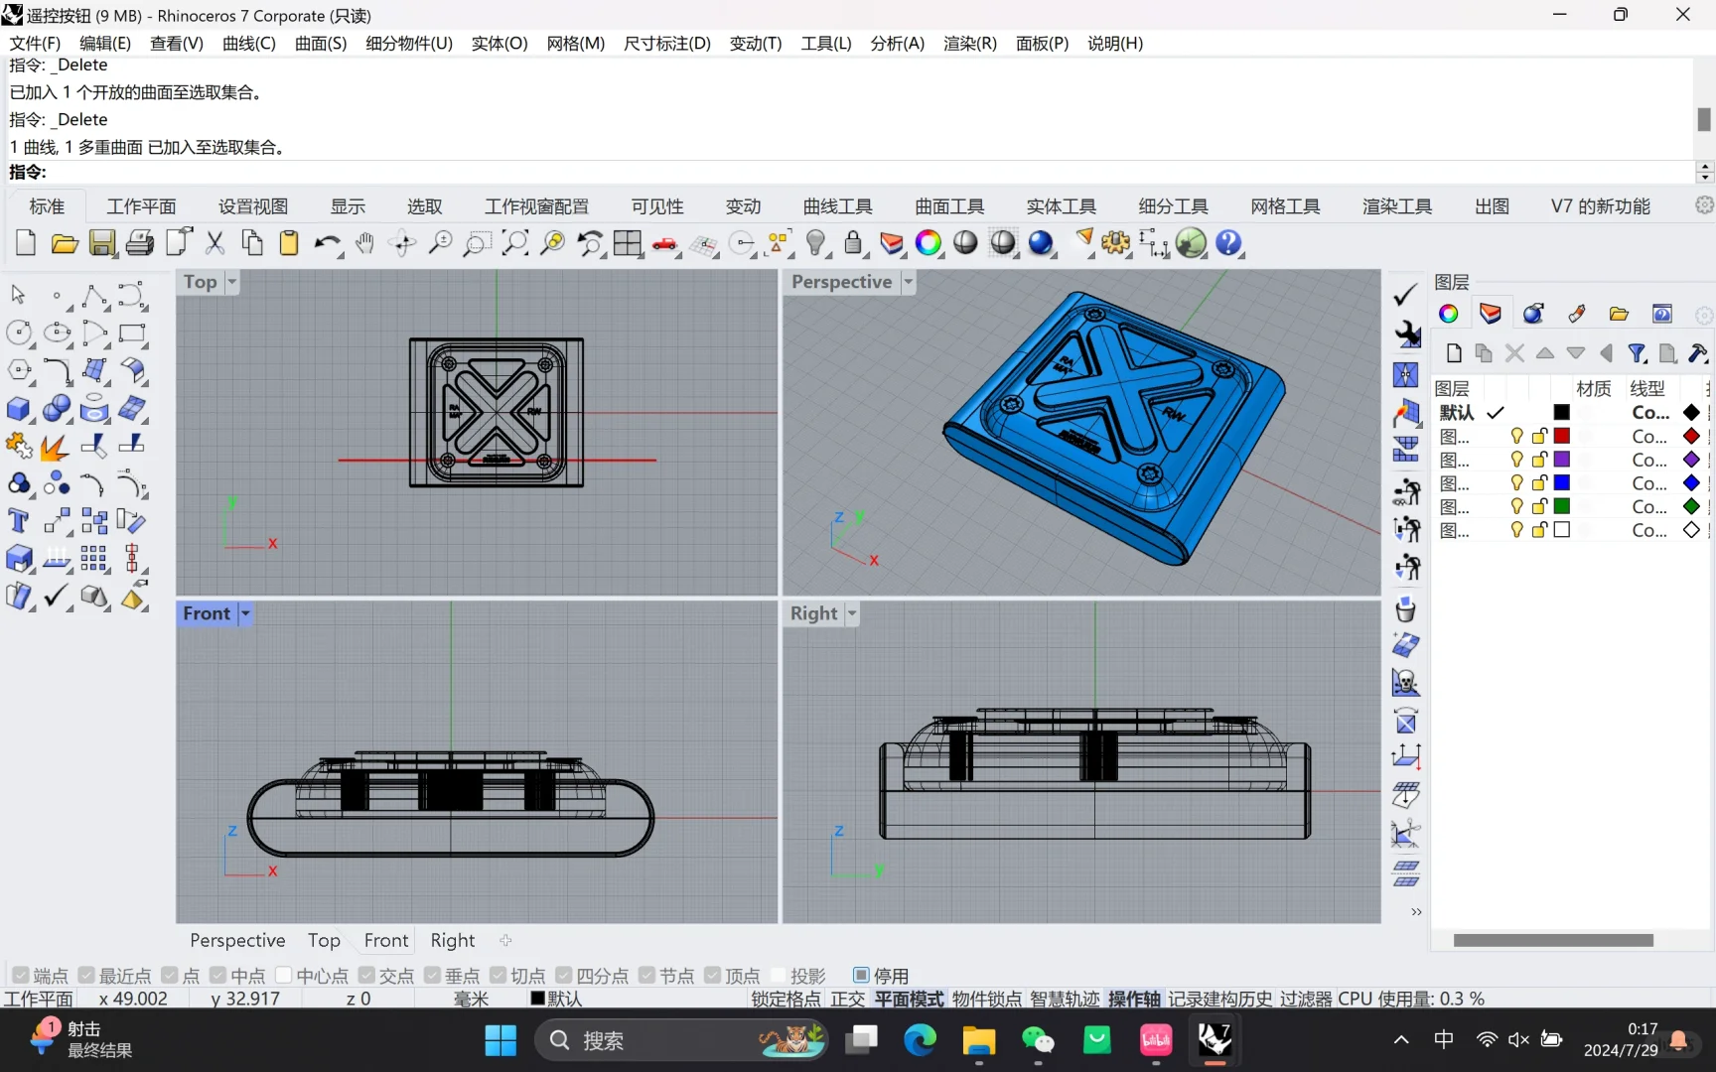This screenshot has height=1072, width=1716.
Task: Toggle 平面模式 in the status bar
Action: [x=909, y=999]
